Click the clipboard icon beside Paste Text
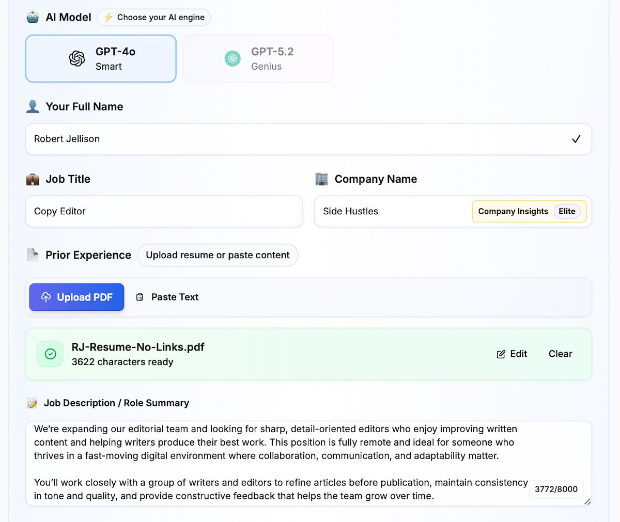 click(x=139, y=297)
